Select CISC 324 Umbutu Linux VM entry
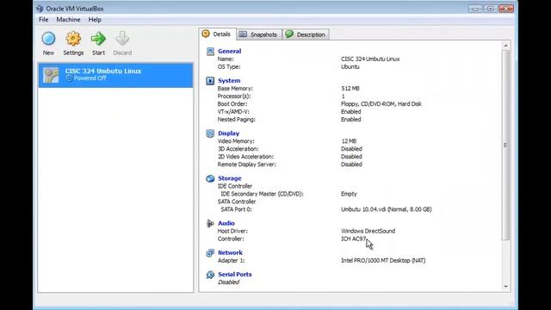The height and width of the screenshot is (310, 551). (x=115, y=75)
